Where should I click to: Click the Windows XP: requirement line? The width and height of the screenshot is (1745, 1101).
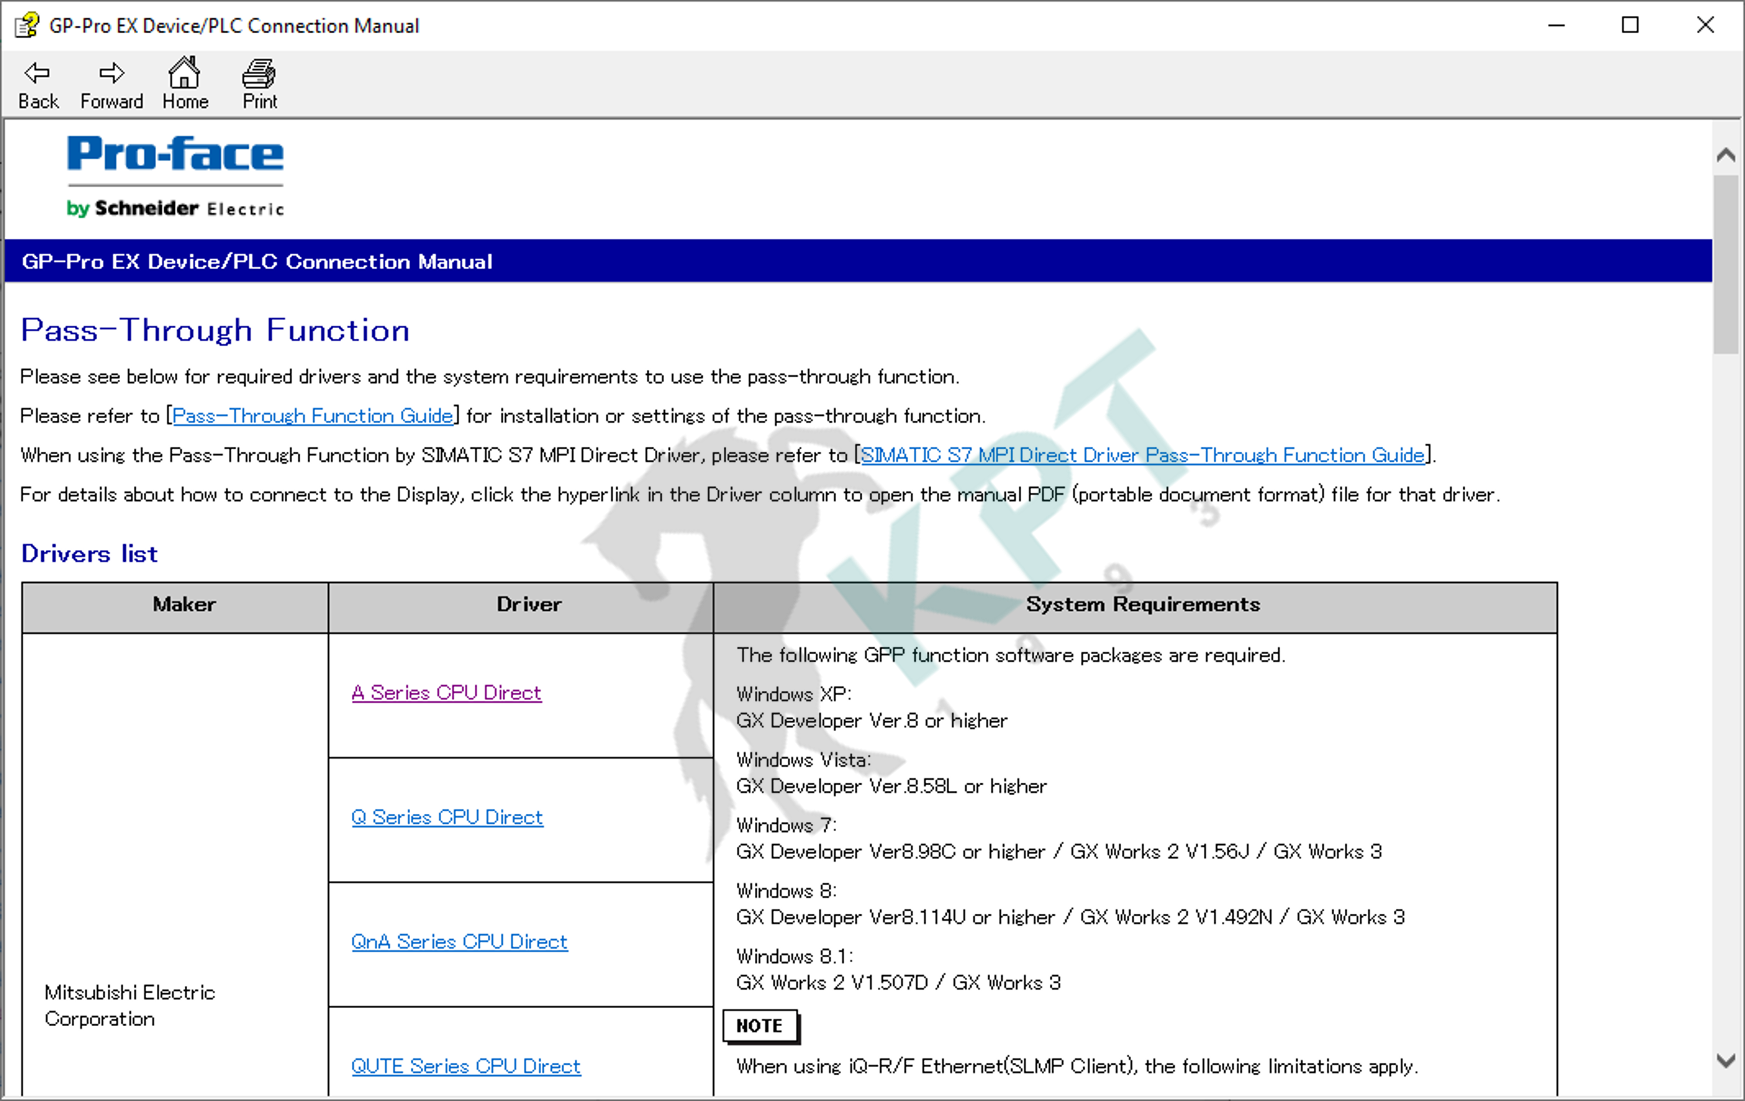(793, 695)
